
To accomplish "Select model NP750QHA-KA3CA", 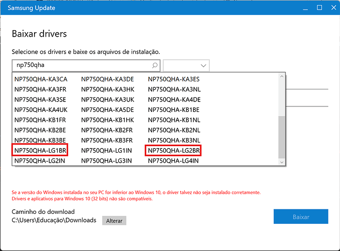I will click(x=41, y=79).
